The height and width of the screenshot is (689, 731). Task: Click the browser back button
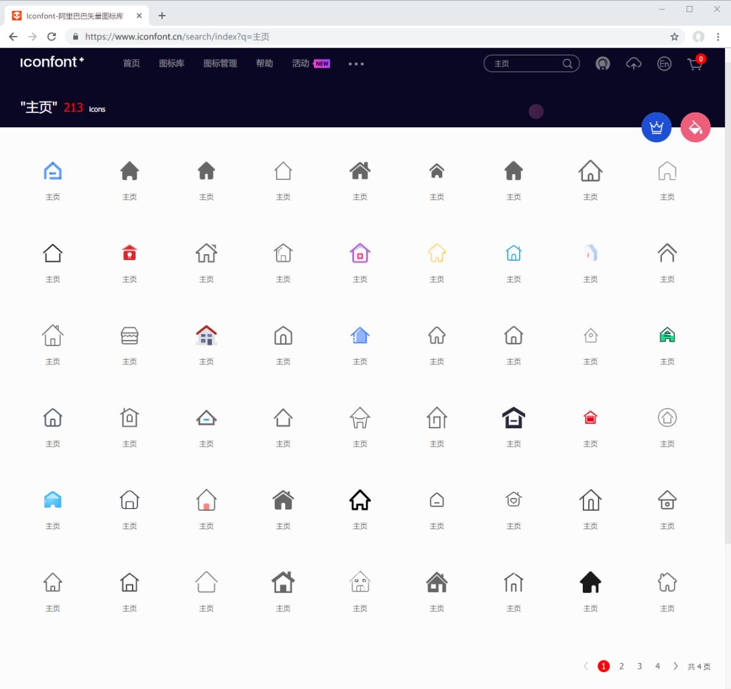13,37
